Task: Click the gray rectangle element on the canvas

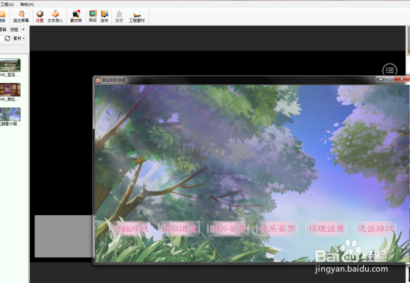Action: coord(64,236)
